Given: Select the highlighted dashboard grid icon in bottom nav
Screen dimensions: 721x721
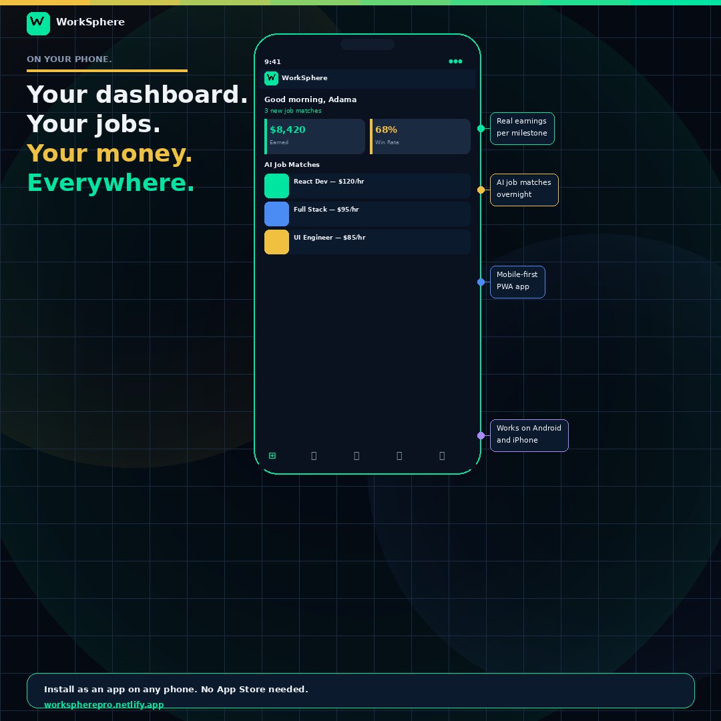Looking at the screenshot, I should [272, 455].
